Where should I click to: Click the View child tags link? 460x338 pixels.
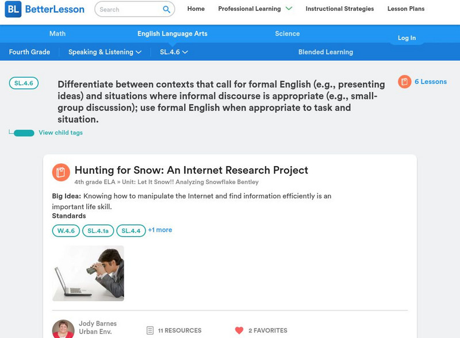61,133
